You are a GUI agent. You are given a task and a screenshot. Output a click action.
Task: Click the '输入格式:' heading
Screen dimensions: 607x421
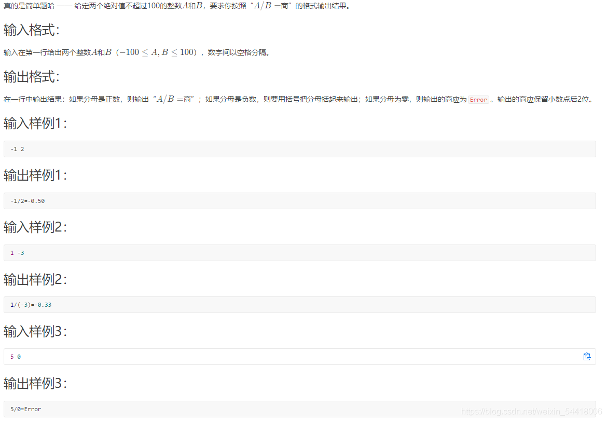click(x=32, y=30)
